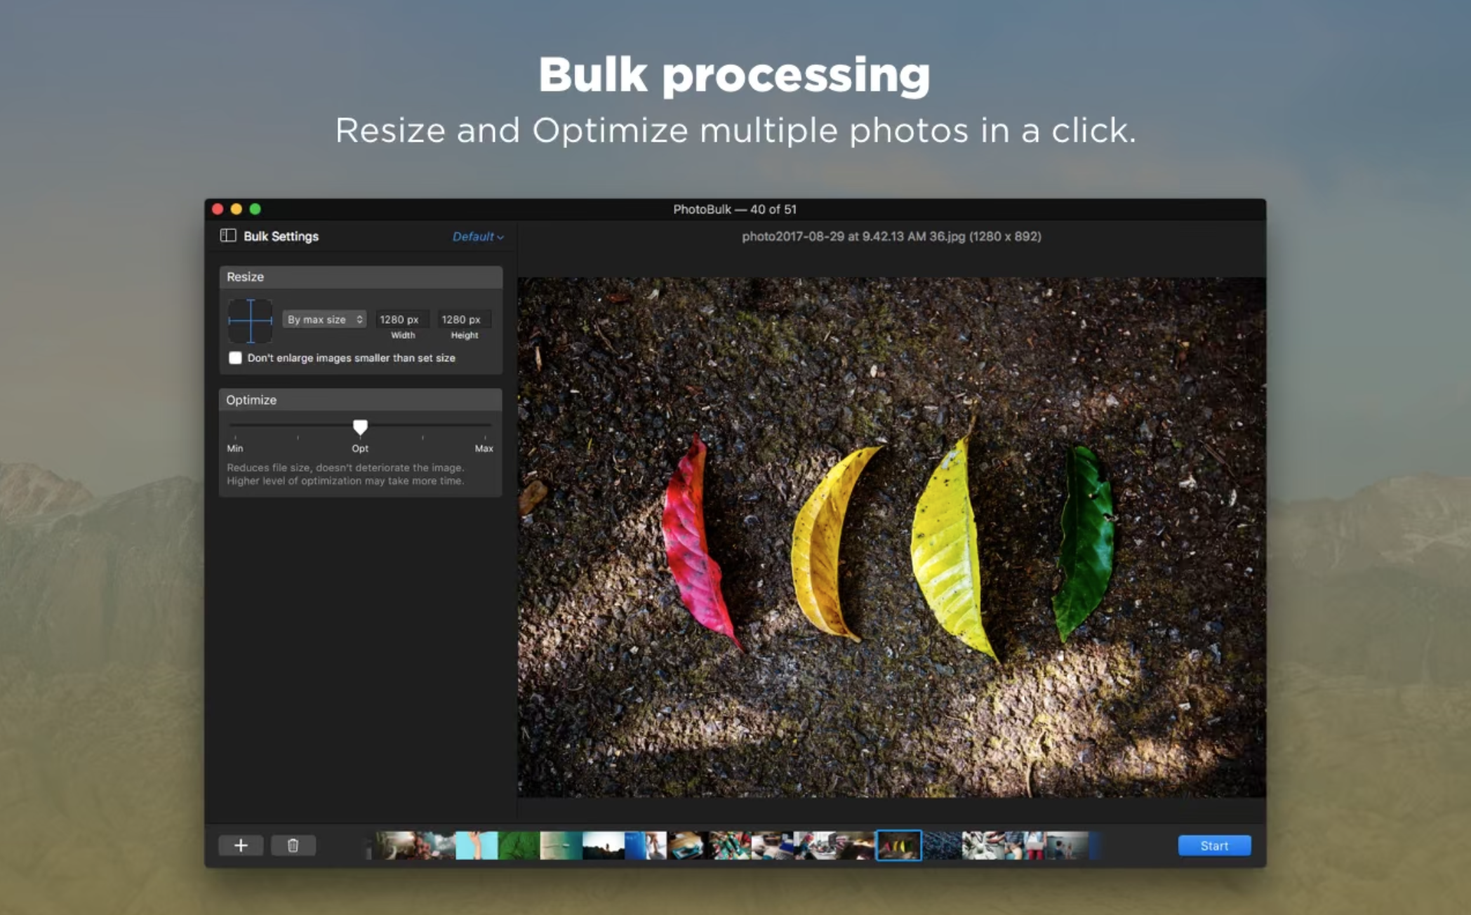Click the green fullscreen window button
This screenshot has width=1471, height=915.
coord(255,209)
